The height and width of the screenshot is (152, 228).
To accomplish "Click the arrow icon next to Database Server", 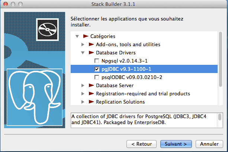I will (90, 86).
